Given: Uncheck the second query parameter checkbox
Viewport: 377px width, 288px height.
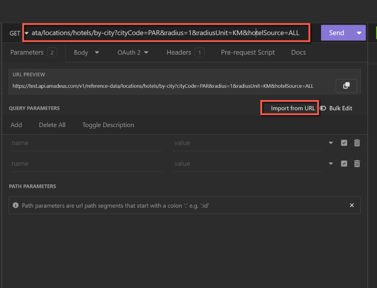Looking at the screenshot, I should (x=344, y=163).
